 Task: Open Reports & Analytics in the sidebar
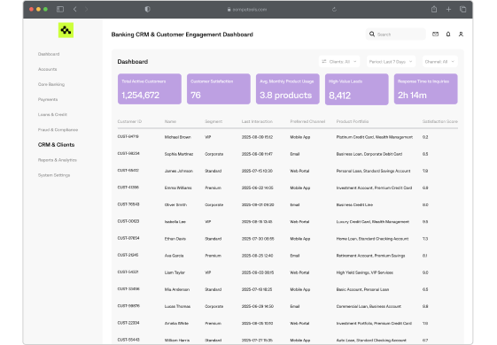click(57, 160)
